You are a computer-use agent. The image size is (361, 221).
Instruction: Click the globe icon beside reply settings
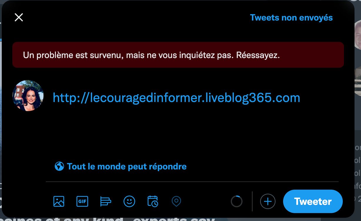pos(59,166)
